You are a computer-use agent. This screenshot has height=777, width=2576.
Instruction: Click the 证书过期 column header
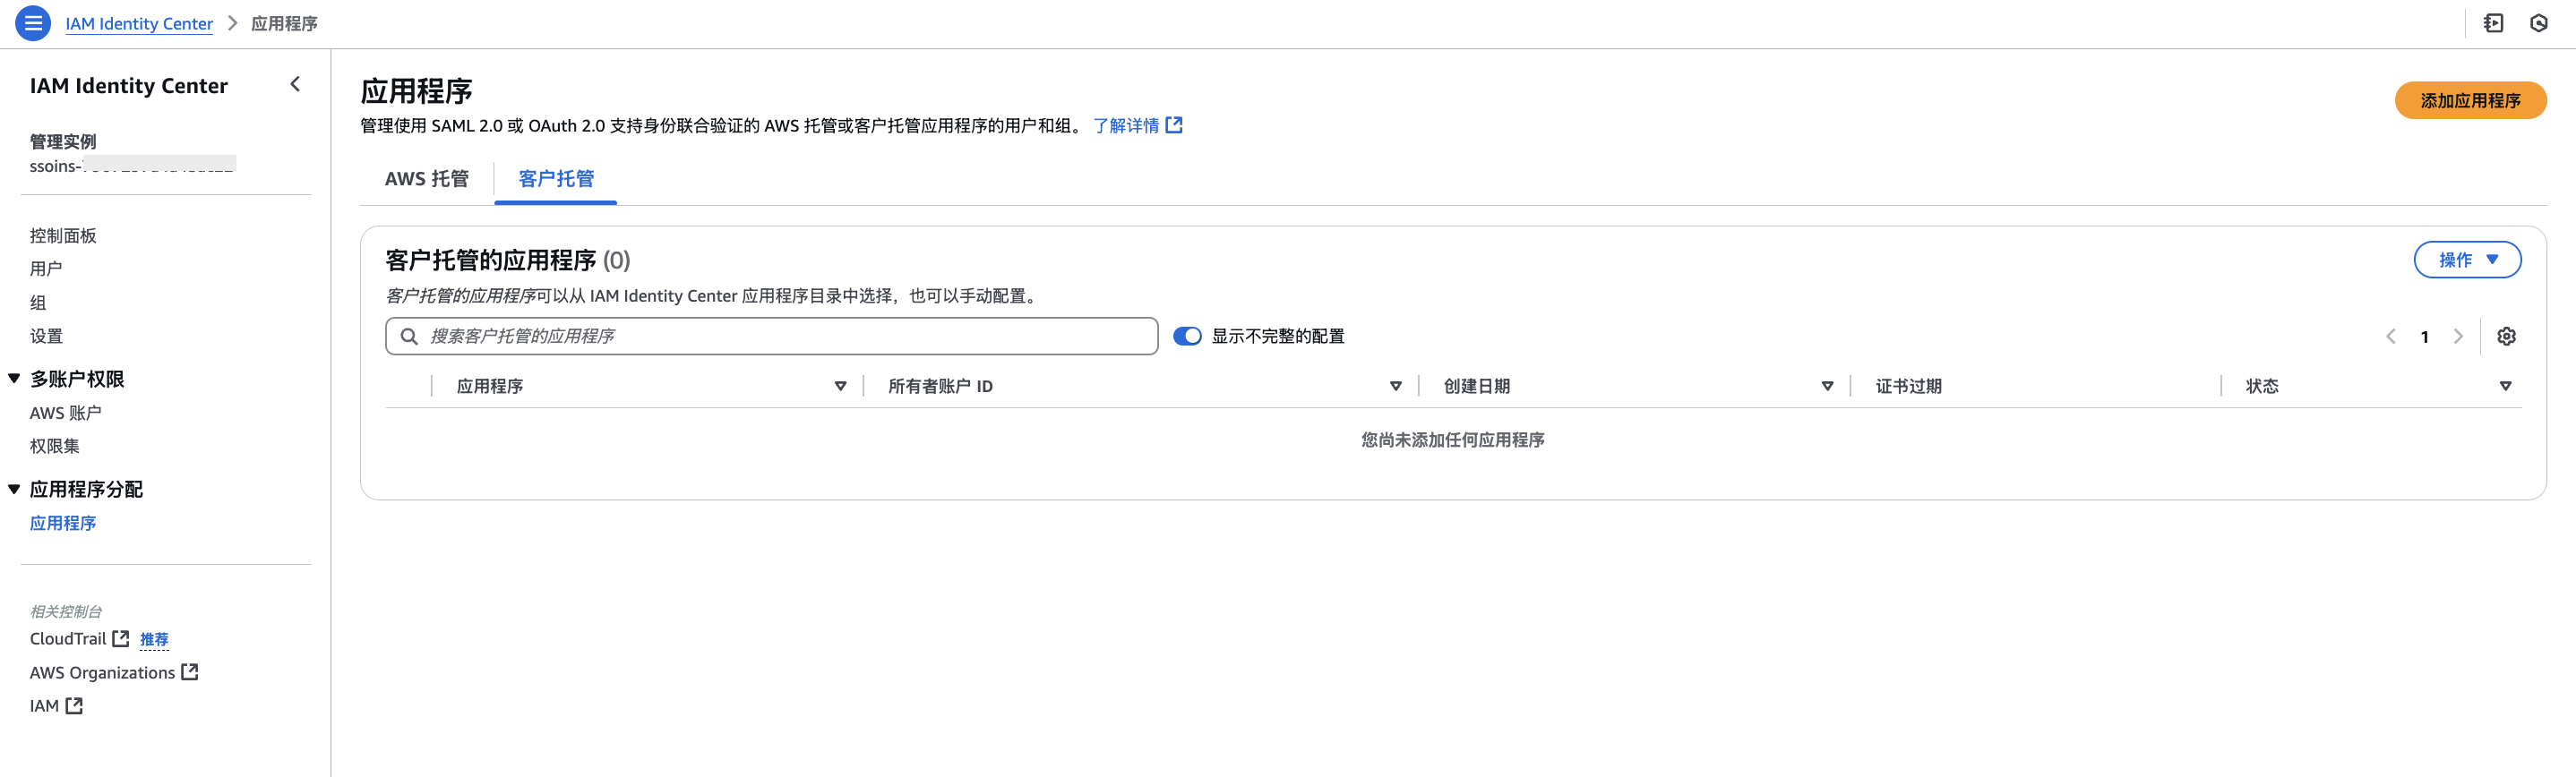[x=1908, y=386]
